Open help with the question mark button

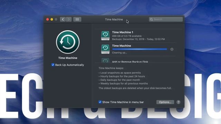pos(178,102)
